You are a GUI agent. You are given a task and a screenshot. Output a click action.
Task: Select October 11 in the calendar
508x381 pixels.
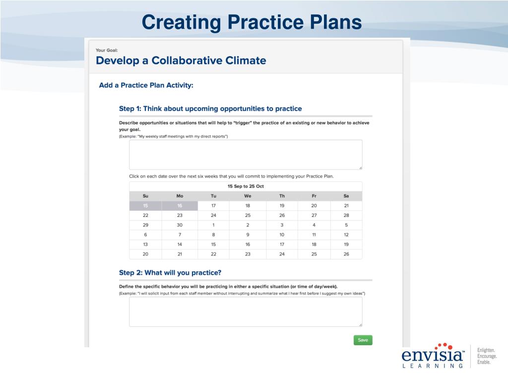point(314,235)
